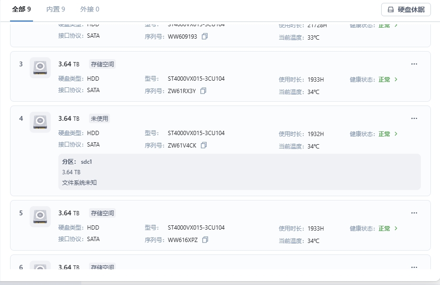The height and width of the screenshot is (285, 440).
Task: Select serial number text WW609193
Action: coord(182,37)
